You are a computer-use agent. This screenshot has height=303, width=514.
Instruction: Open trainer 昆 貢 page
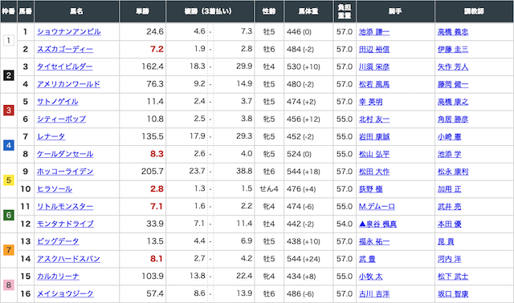[446, 241]
